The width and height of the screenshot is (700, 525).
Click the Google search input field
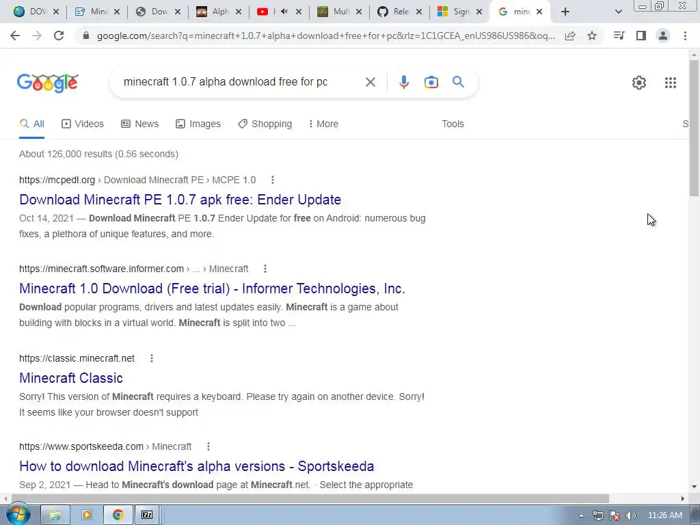pyautogui.click(x=241, y=82)
